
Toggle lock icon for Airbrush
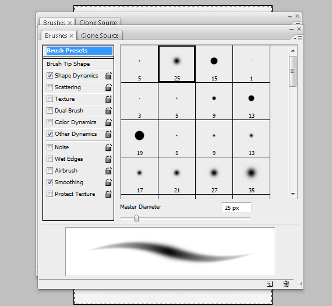click(108, 171)
